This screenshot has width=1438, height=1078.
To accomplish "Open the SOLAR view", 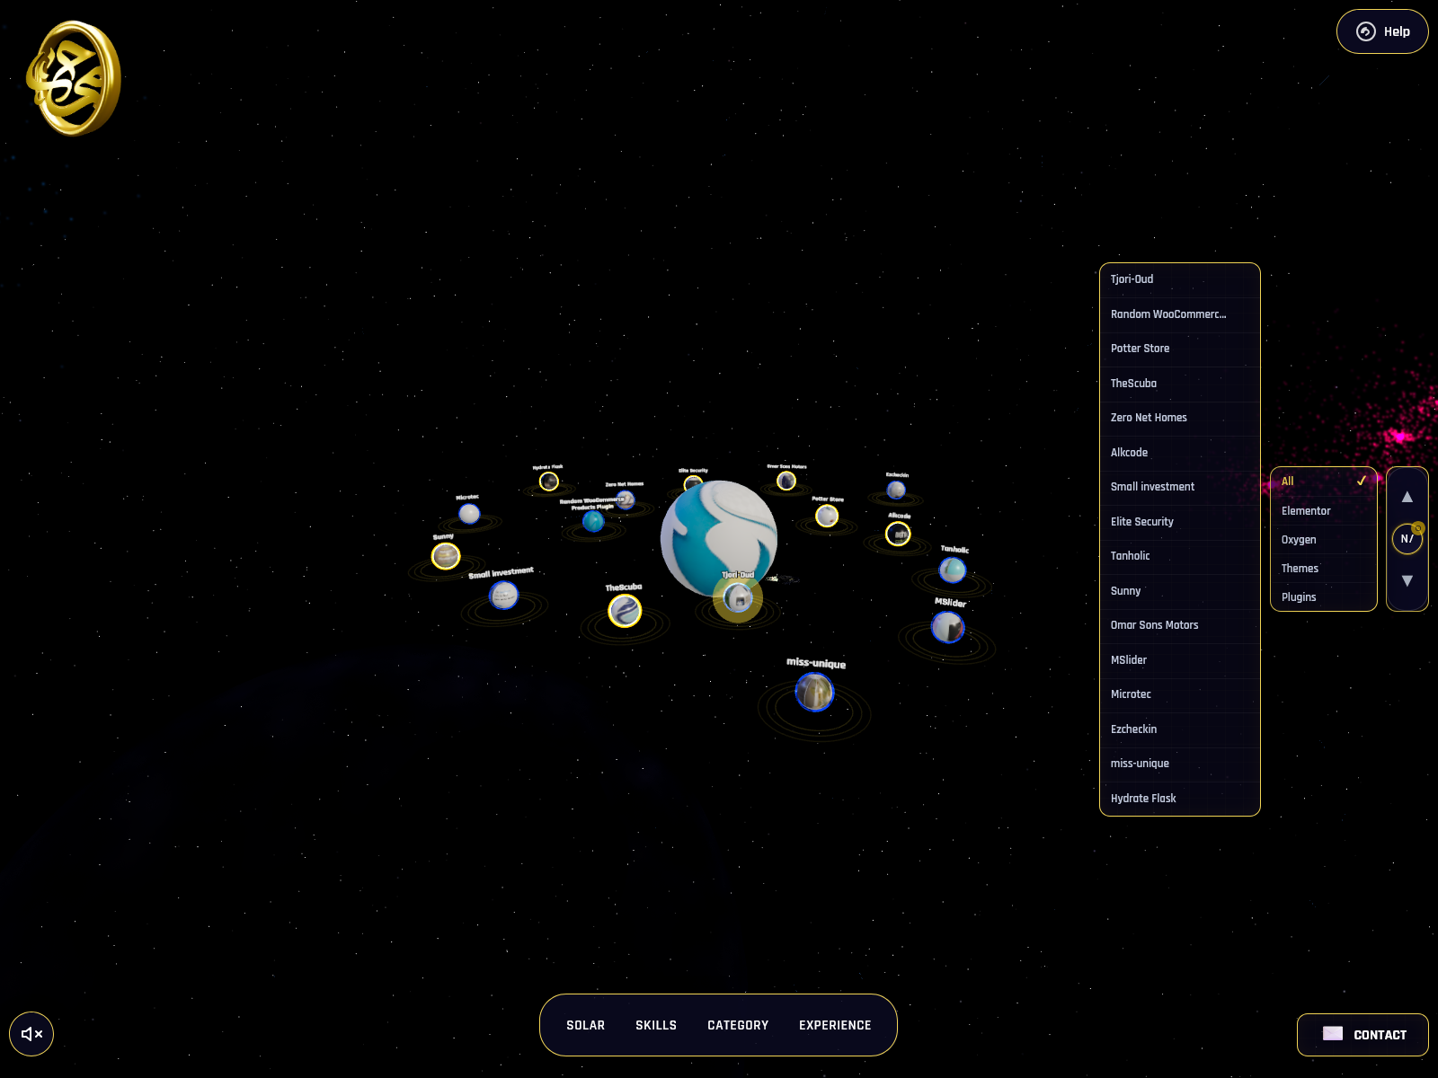I will 585,1025.
